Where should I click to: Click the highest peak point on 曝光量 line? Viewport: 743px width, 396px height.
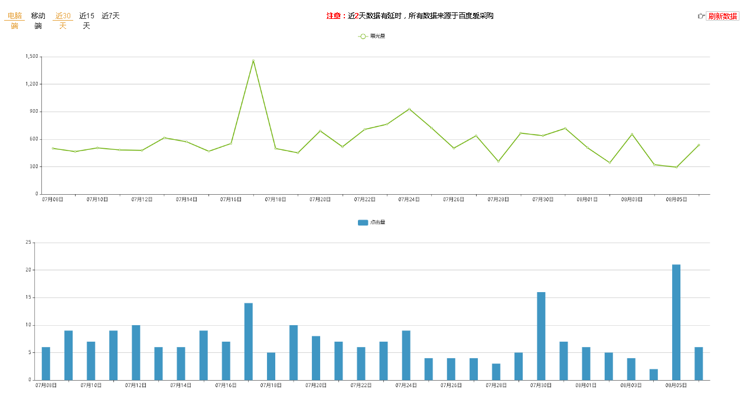click(253, 60)
